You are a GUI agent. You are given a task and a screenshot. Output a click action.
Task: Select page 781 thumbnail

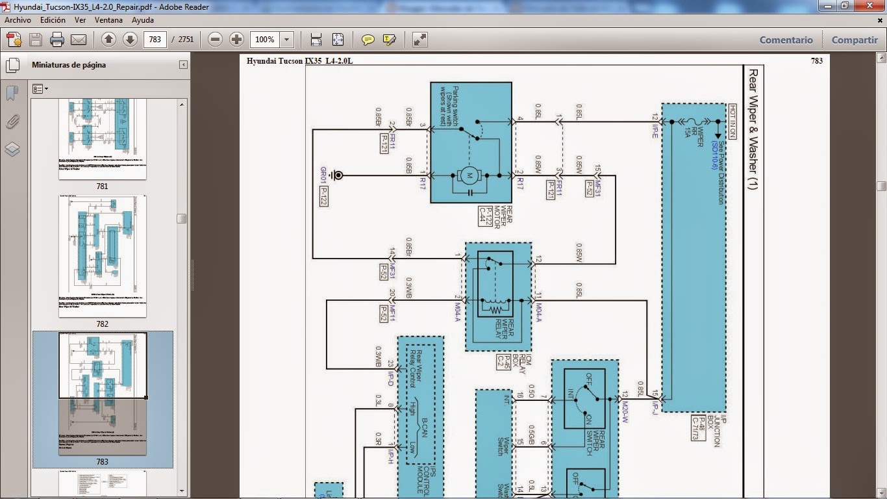[x=103, y=140]
